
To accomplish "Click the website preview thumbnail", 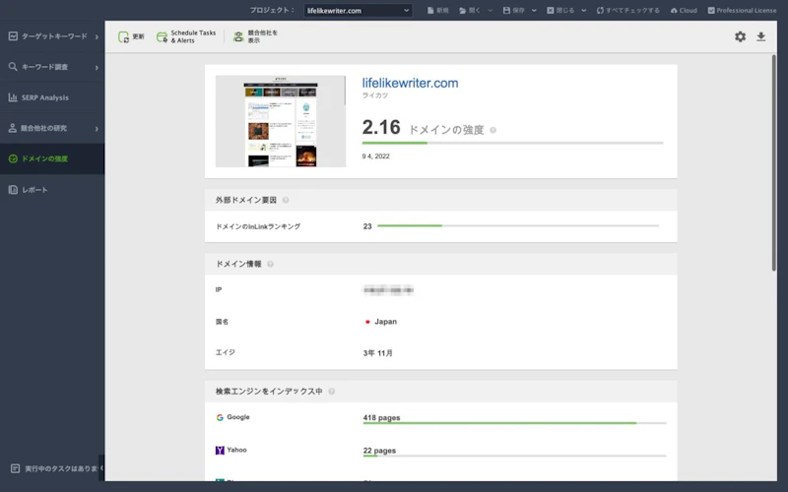I will pyautogui.click(x=281, y=121).
